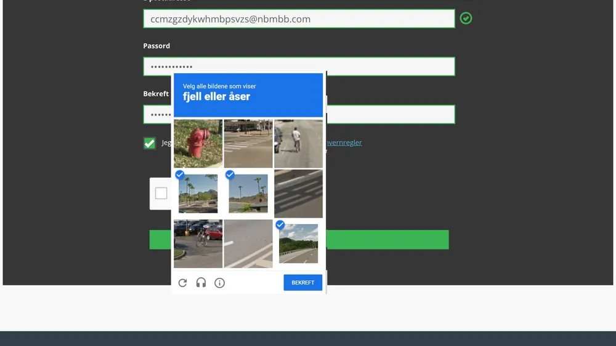Open the captcha help info icon
The height and width of the screenshot is (346, 616).
219,283
